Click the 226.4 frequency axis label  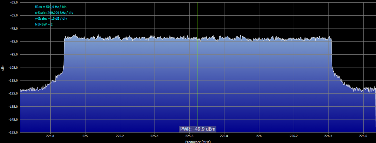coord(328,136)
